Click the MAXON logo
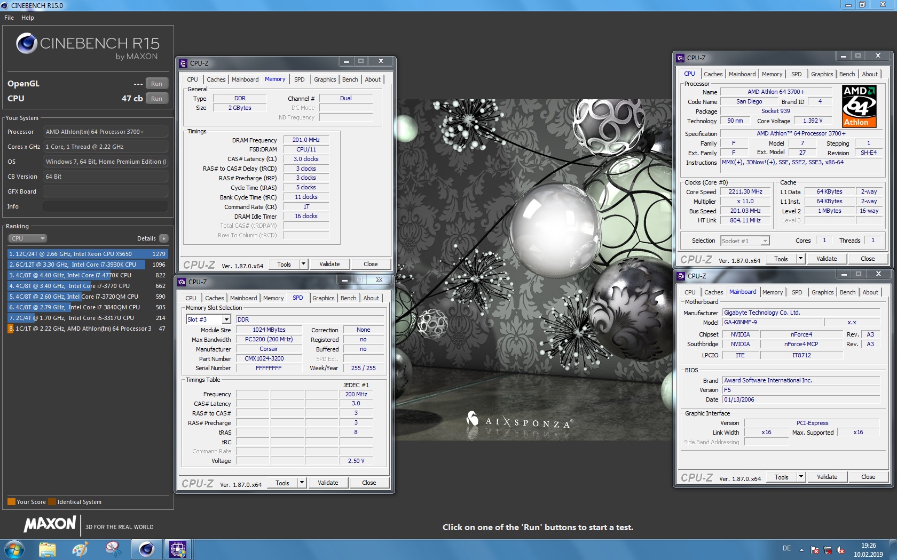Screen dimensions: 897x560 pos(50,524)
